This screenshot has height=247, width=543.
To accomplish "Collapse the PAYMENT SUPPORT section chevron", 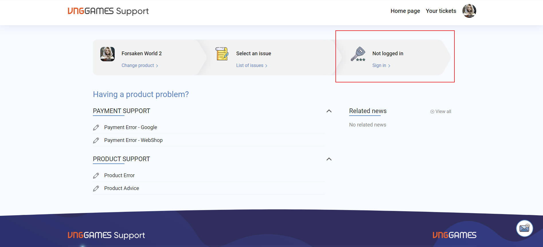I will [329, 111].
